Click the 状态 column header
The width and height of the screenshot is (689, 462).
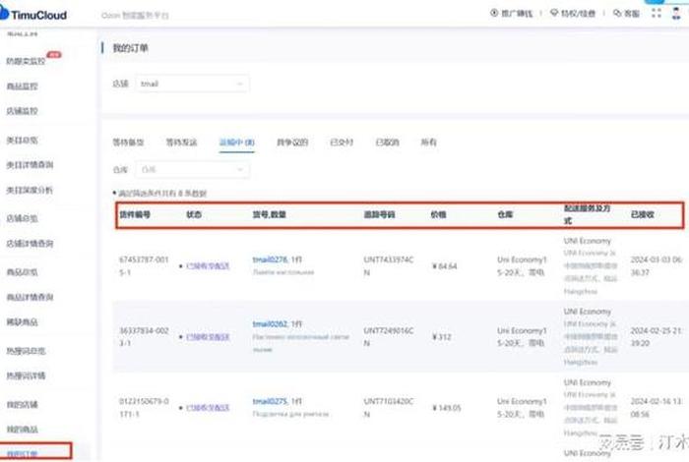[x=194, y=214]
